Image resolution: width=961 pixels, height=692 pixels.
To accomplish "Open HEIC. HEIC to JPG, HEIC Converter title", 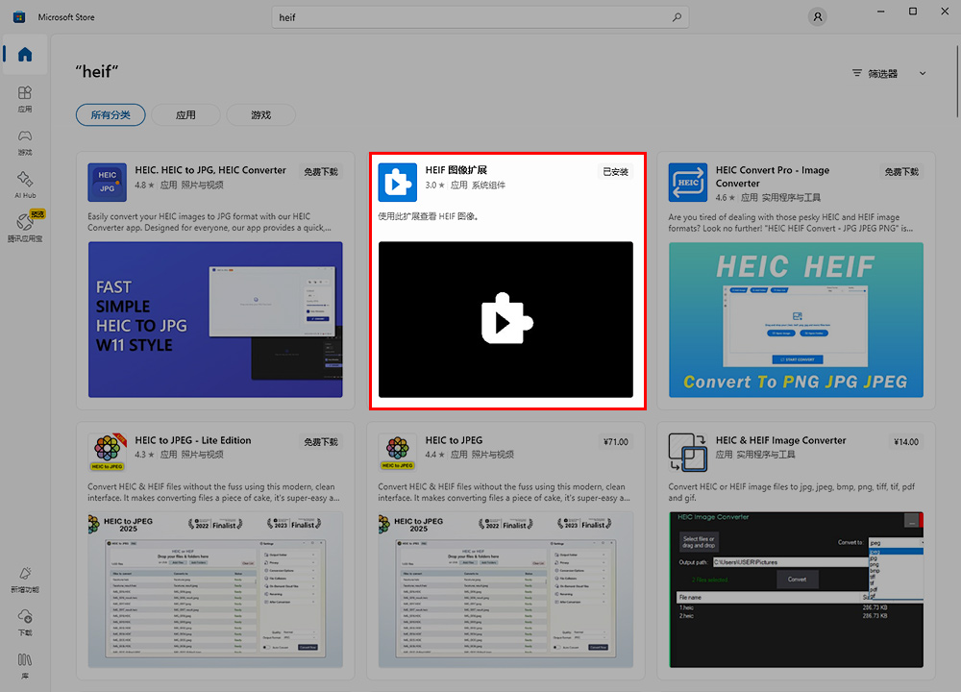I will pyautogui.click(x=210, y=170).
